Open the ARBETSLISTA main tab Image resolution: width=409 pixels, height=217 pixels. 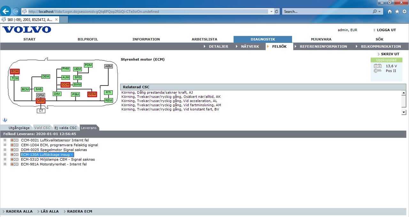pyautogui.click(x=204, y=39)
